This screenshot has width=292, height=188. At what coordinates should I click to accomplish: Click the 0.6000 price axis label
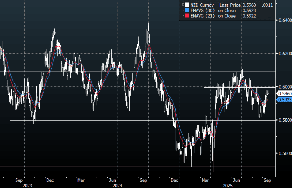coord(284,87)
